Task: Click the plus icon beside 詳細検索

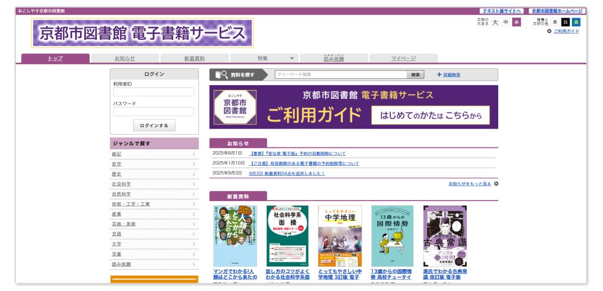Action: coord(439,75)
